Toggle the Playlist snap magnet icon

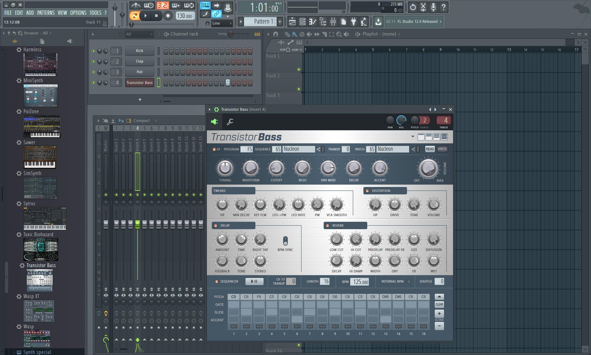pos(276,34)
